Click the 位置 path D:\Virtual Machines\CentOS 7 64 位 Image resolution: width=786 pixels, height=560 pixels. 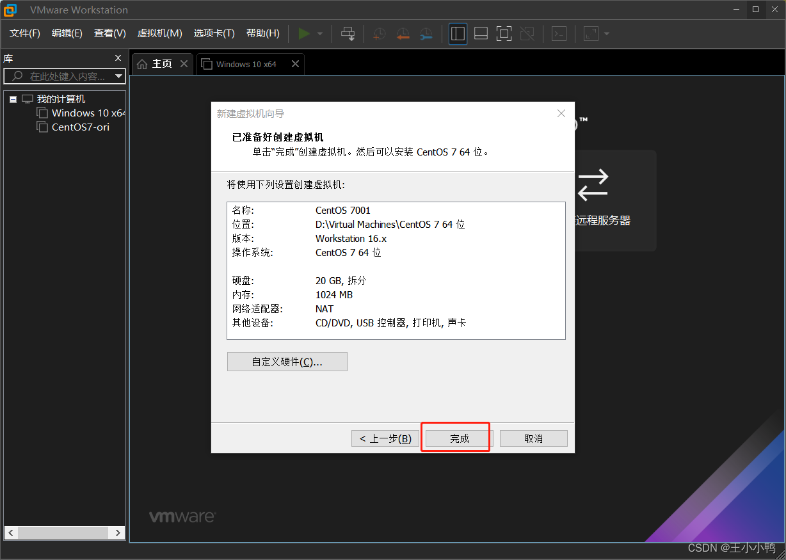390,224
